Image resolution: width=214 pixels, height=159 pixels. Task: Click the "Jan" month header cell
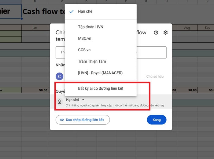[35, 28]
